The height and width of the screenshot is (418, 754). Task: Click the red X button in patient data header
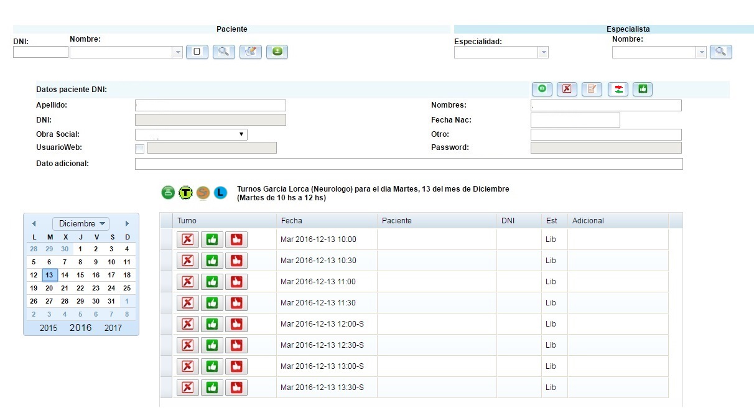tap(567, 89)
